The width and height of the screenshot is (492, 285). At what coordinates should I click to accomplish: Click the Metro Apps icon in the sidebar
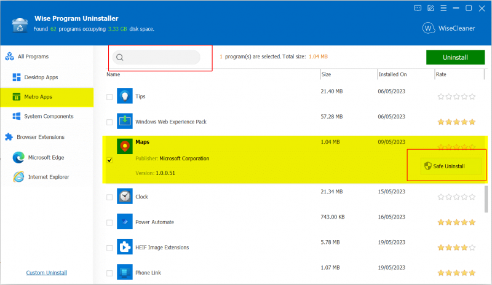[17, 97]
